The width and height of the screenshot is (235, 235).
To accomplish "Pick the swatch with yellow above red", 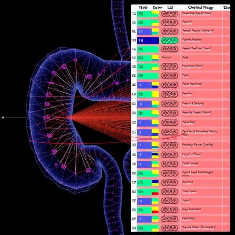I will pyautogui.click(x=155, y=210).
